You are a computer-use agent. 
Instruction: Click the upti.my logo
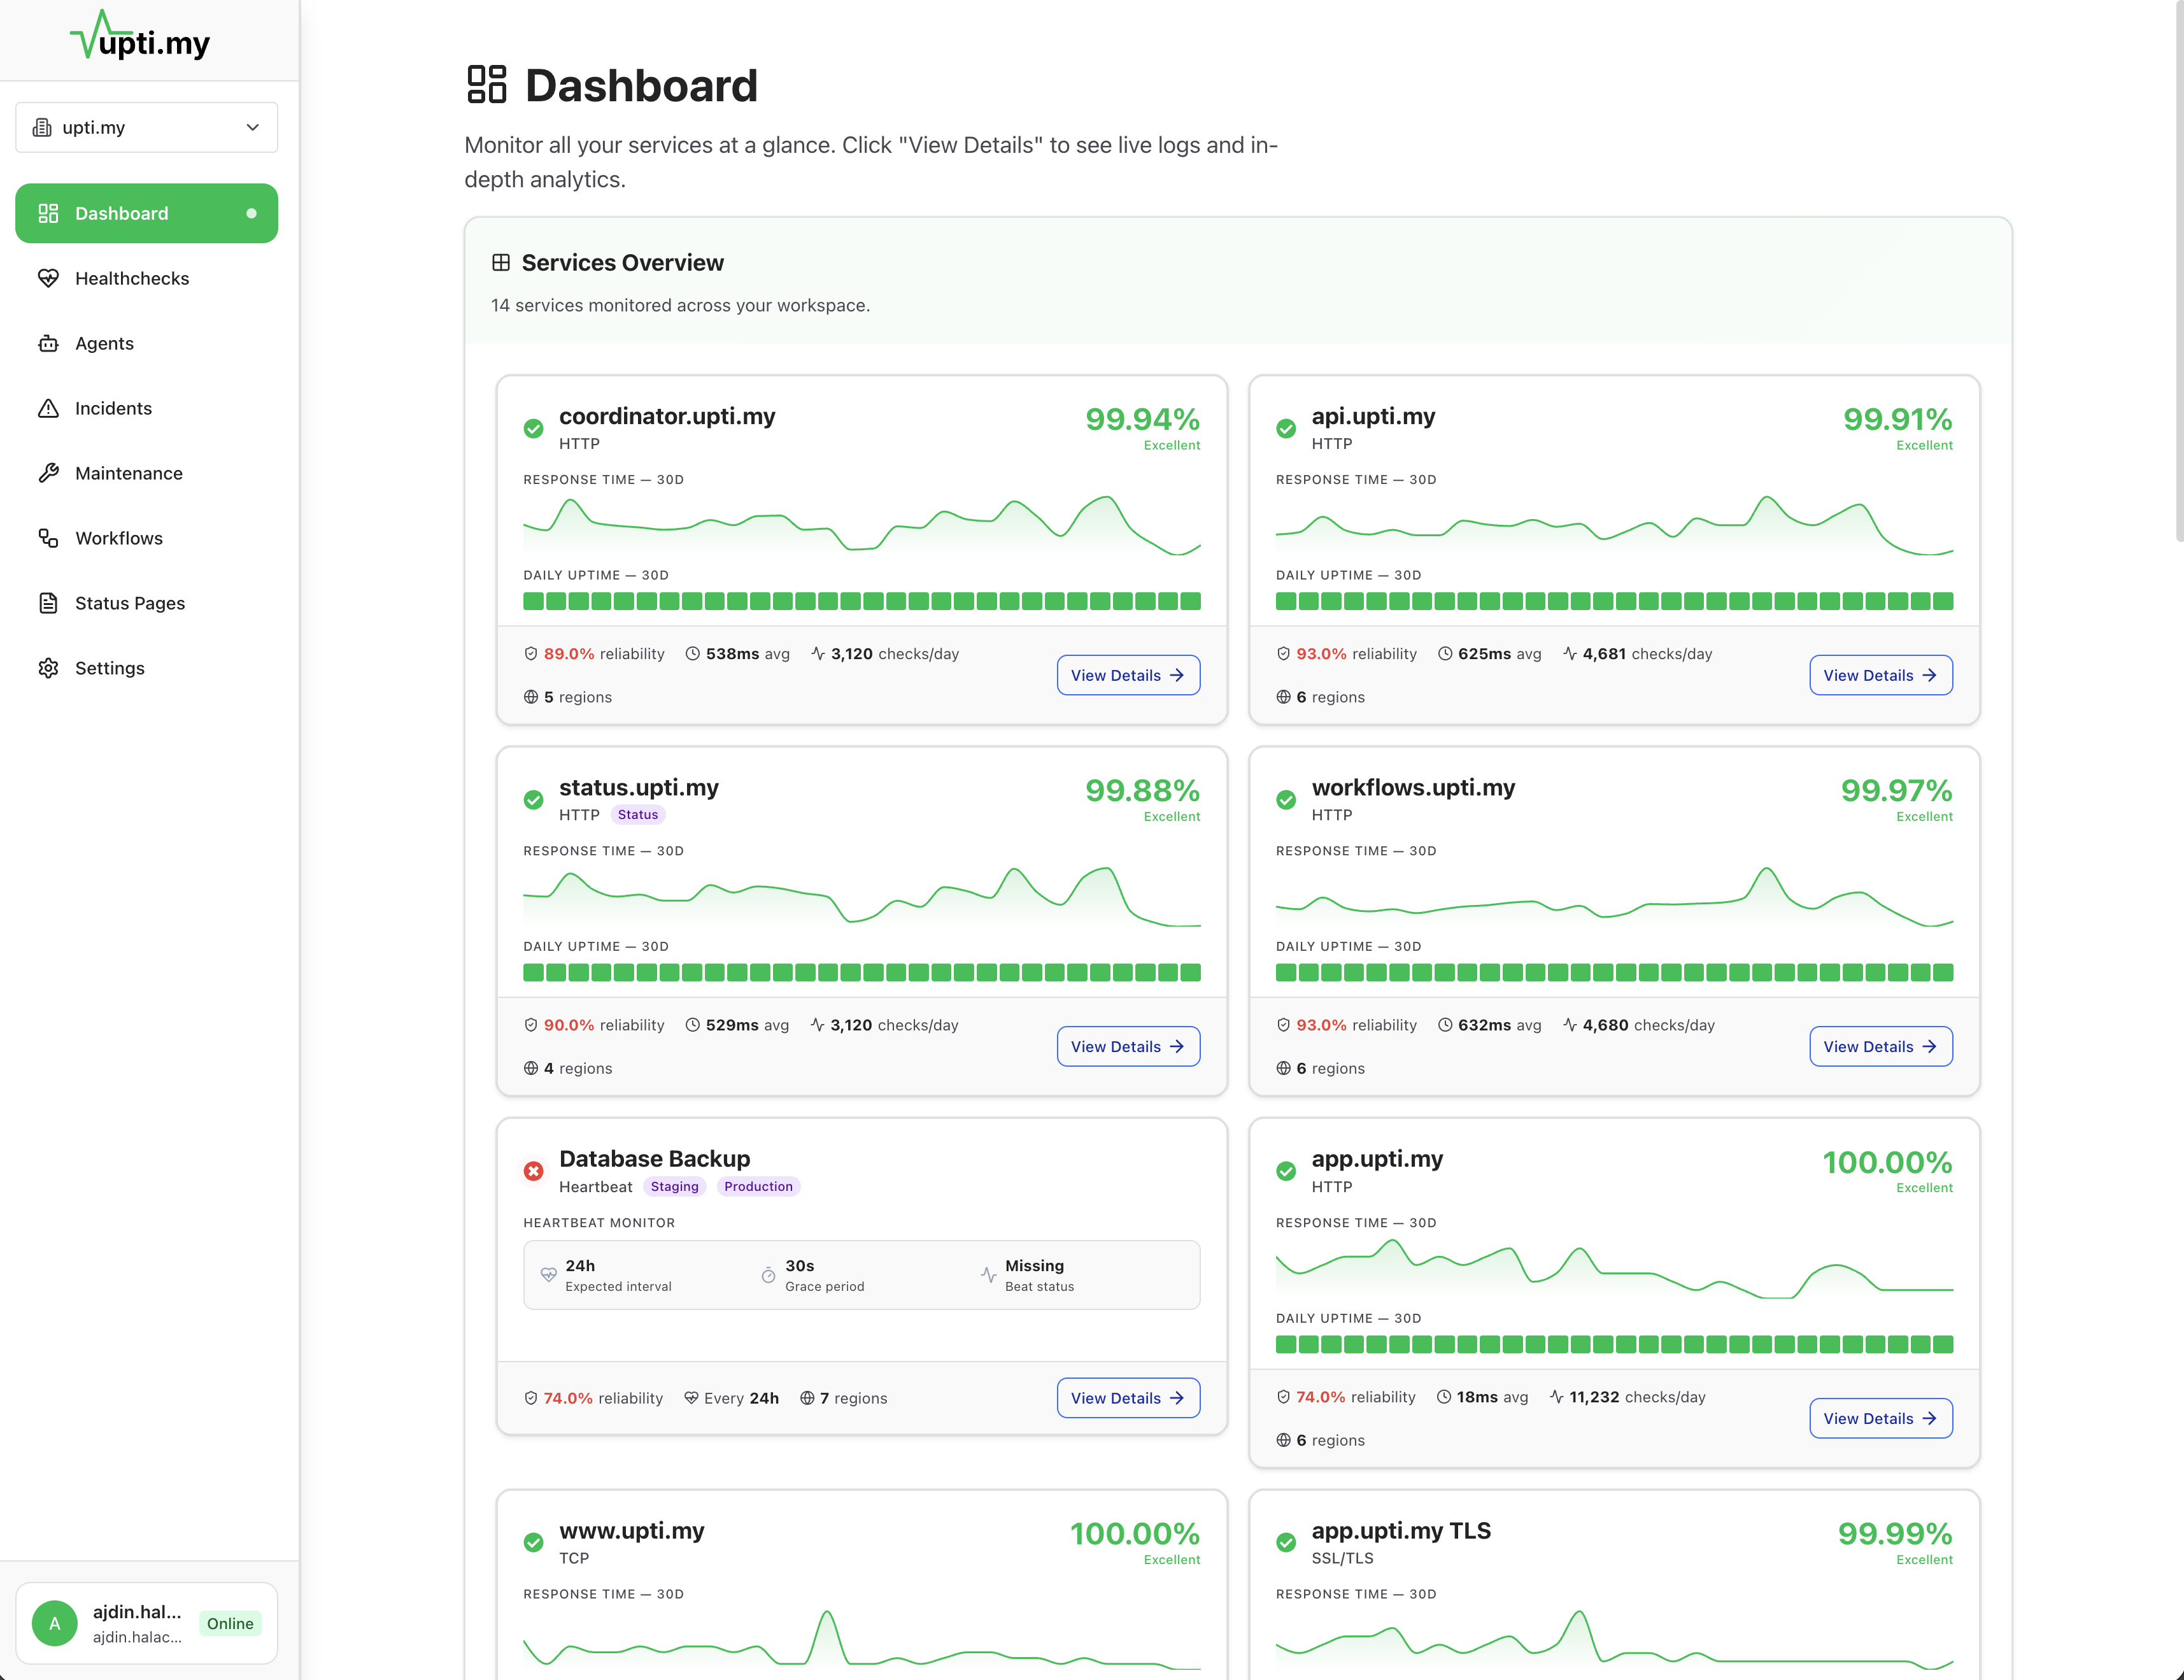click(140, 36)
